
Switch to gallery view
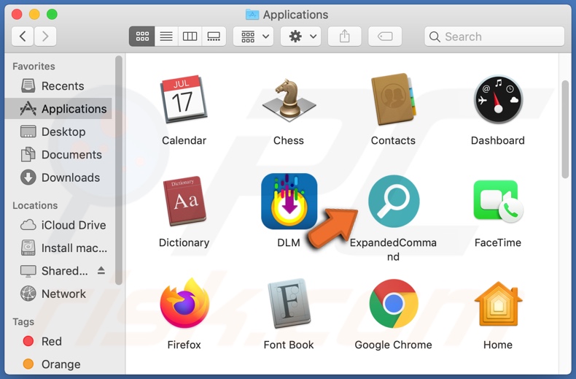coord(214,37)
